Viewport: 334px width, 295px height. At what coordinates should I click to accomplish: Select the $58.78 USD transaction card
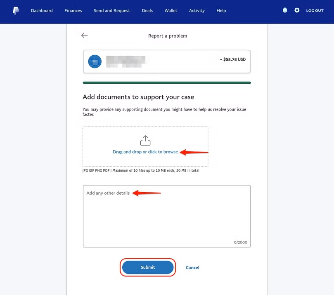167,61
